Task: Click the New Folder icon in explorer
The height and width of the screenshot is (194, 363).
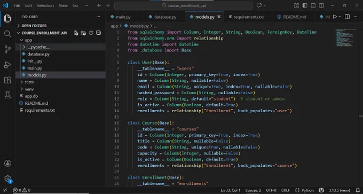Action: point(83,33)
